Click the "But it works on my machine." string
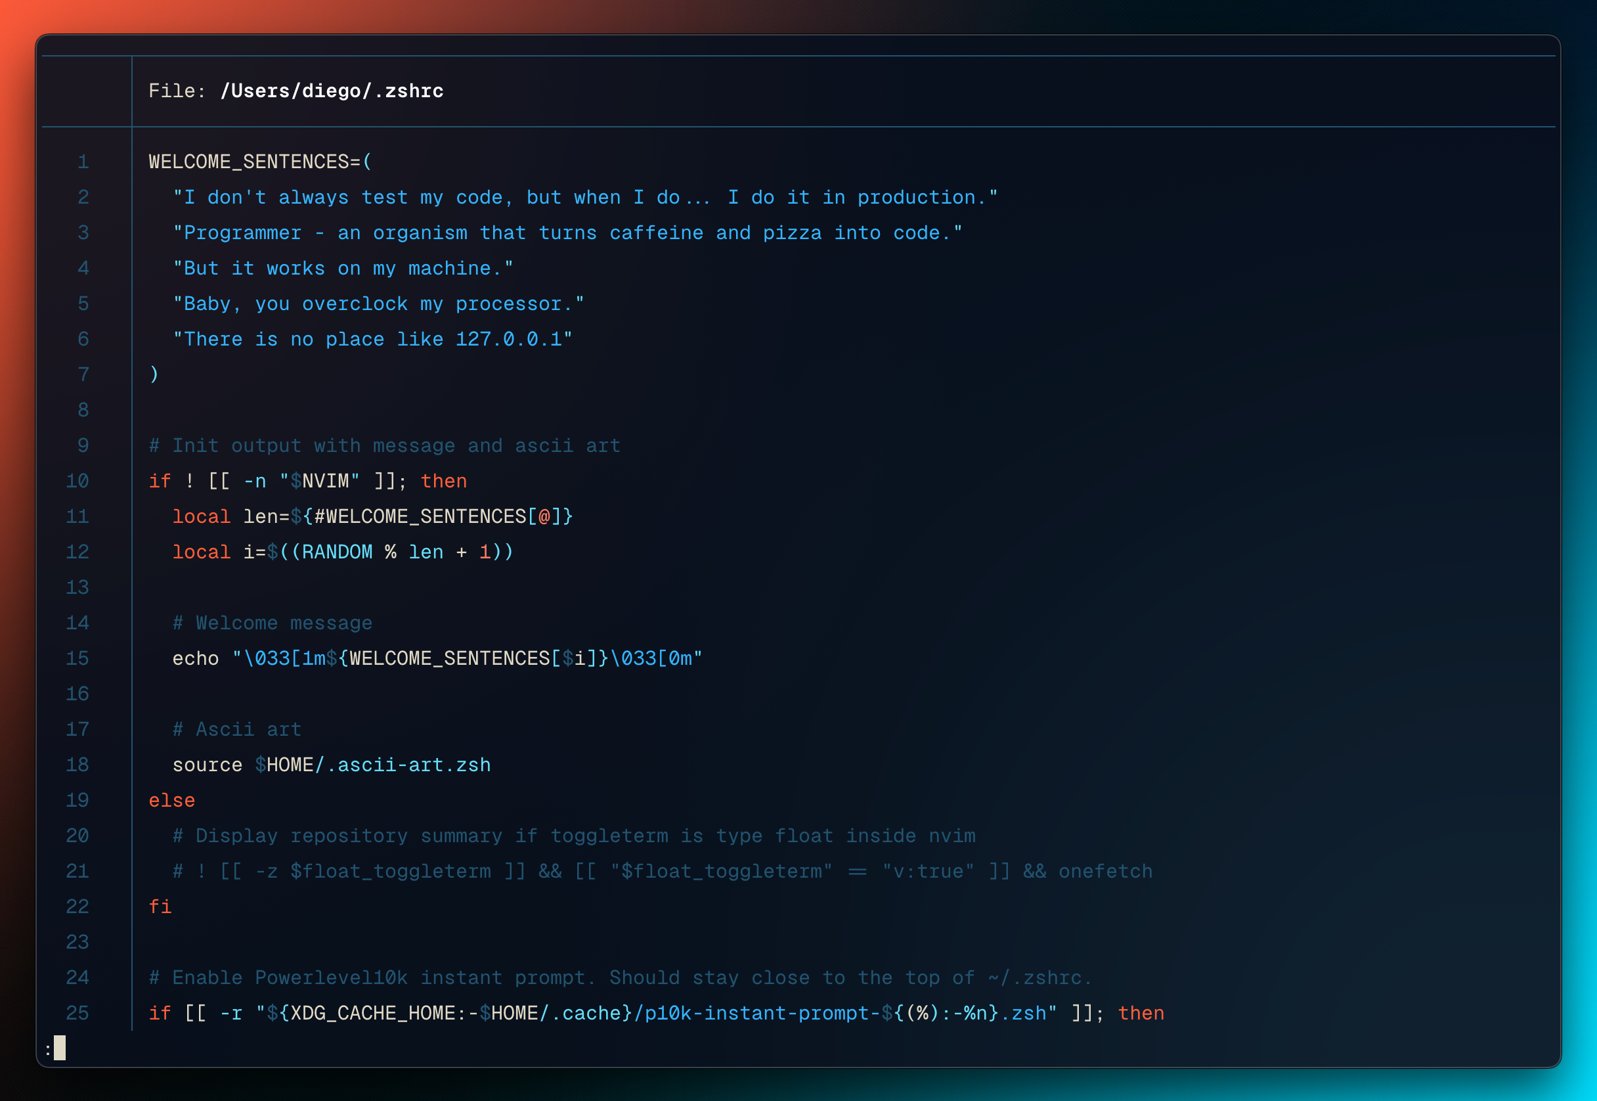Image resolution: width=1597 pixels, height=1101 pixels. [343, 268]
